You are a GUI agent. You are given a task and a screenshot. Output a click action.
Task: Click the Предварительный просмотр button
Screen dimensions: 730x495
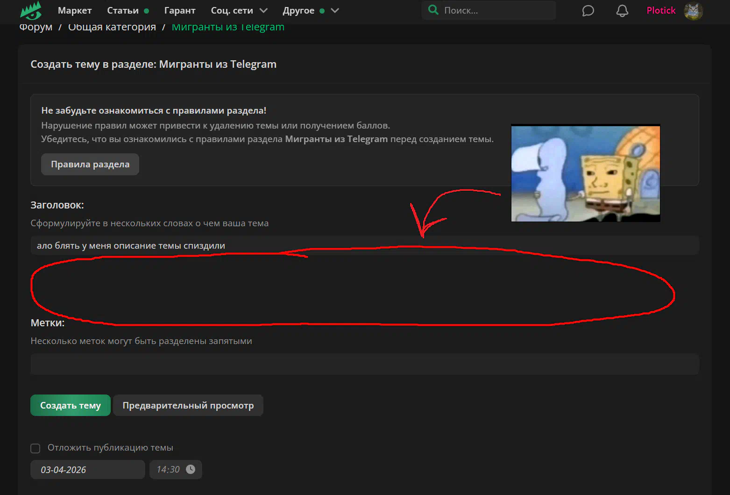pos(188,405)
